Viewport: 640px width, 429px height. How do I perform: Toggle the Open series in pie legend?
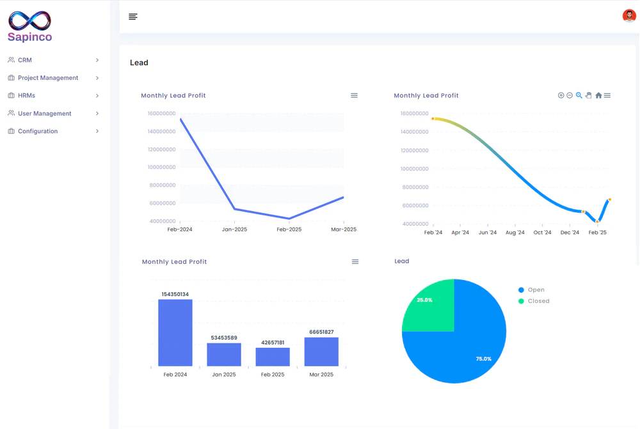click(536, 290)
